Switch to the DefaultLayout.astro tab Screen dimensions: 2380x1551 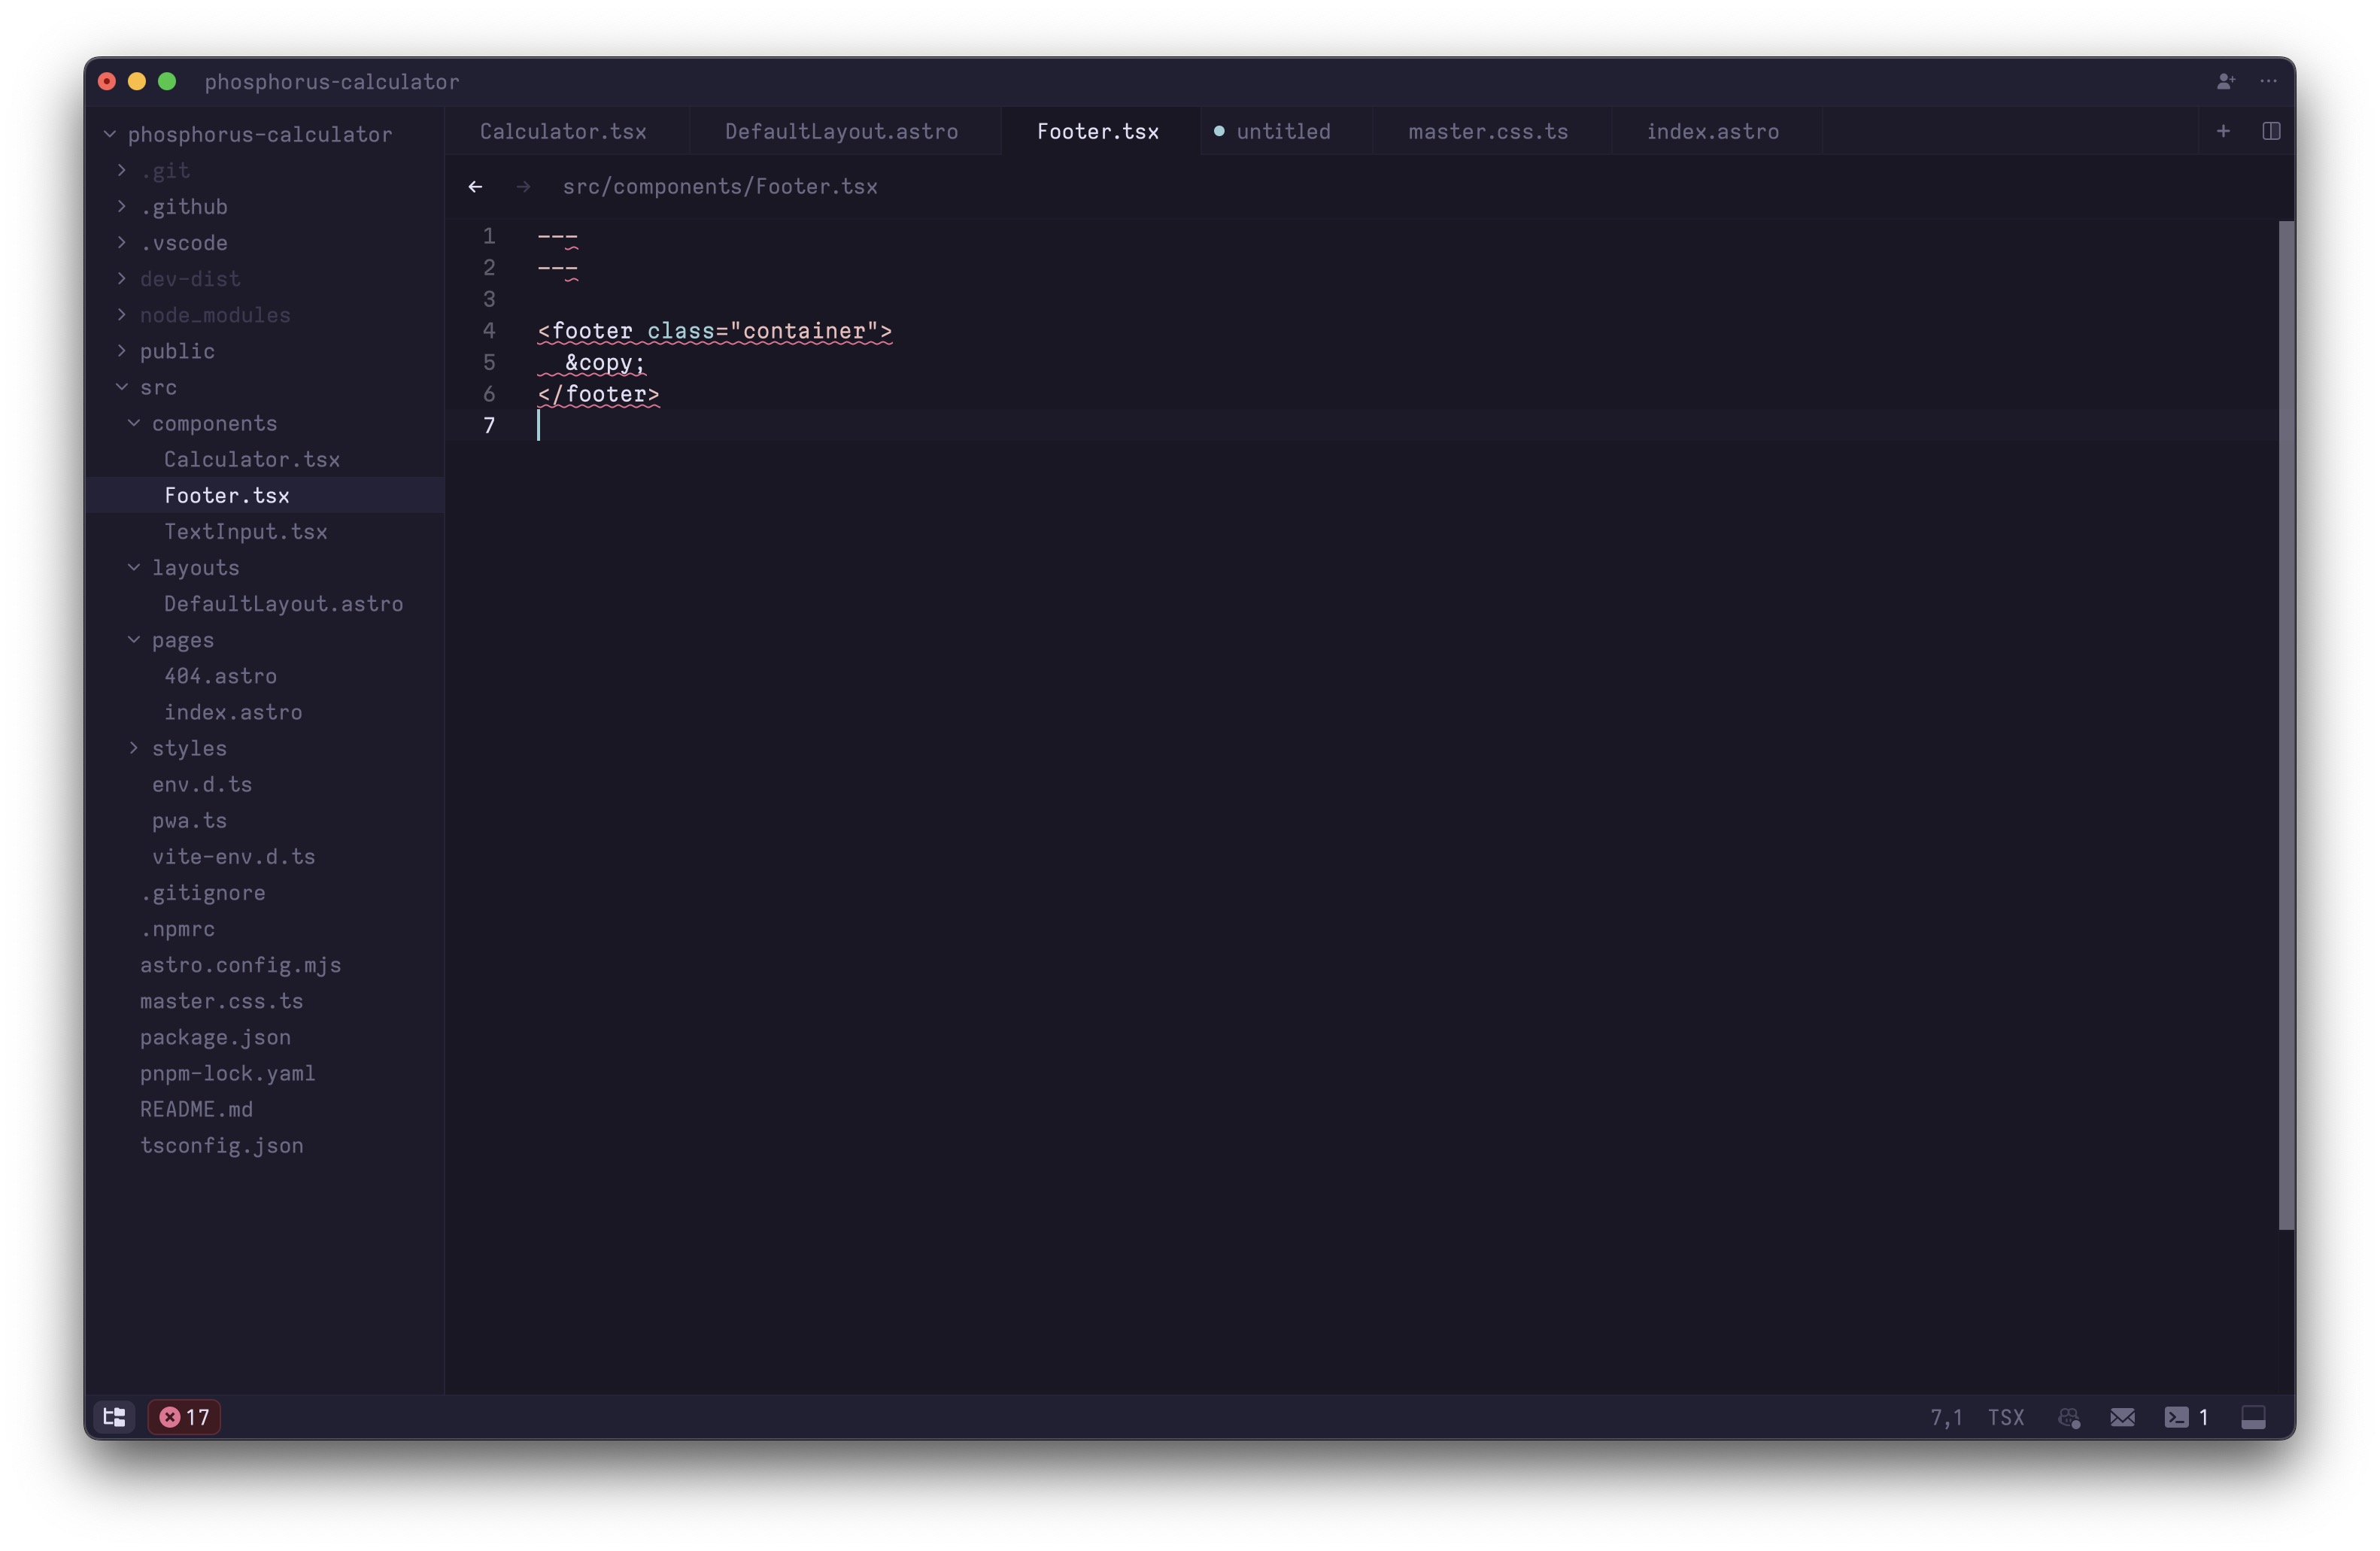click(841, 131)
